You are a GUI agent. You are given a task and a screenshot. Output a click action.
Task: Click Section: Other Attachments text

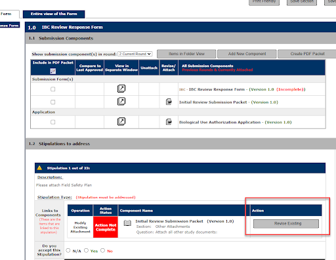tap(163, 227)
